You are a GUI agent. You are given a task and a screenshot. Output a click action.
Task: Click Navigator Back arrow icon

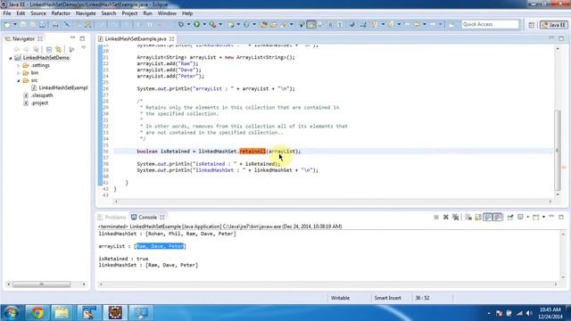click(16, 49)
